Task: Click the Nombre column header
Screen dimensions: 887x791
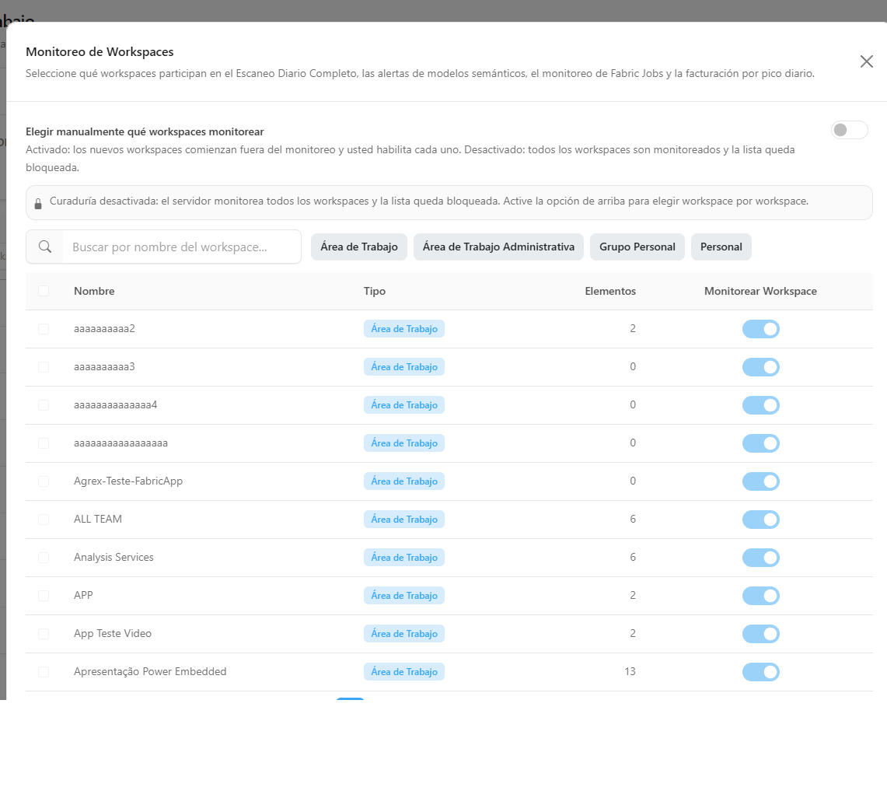Action: pos(94,291)
